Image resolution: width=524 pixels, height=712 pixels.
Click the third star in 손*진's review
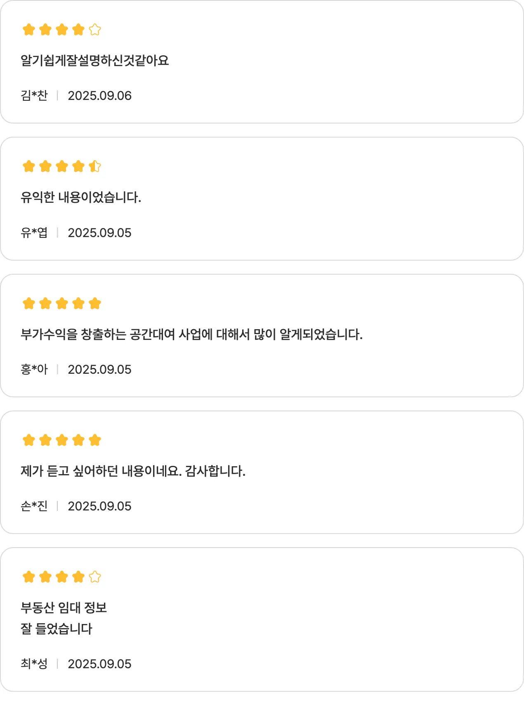[62, 440]
